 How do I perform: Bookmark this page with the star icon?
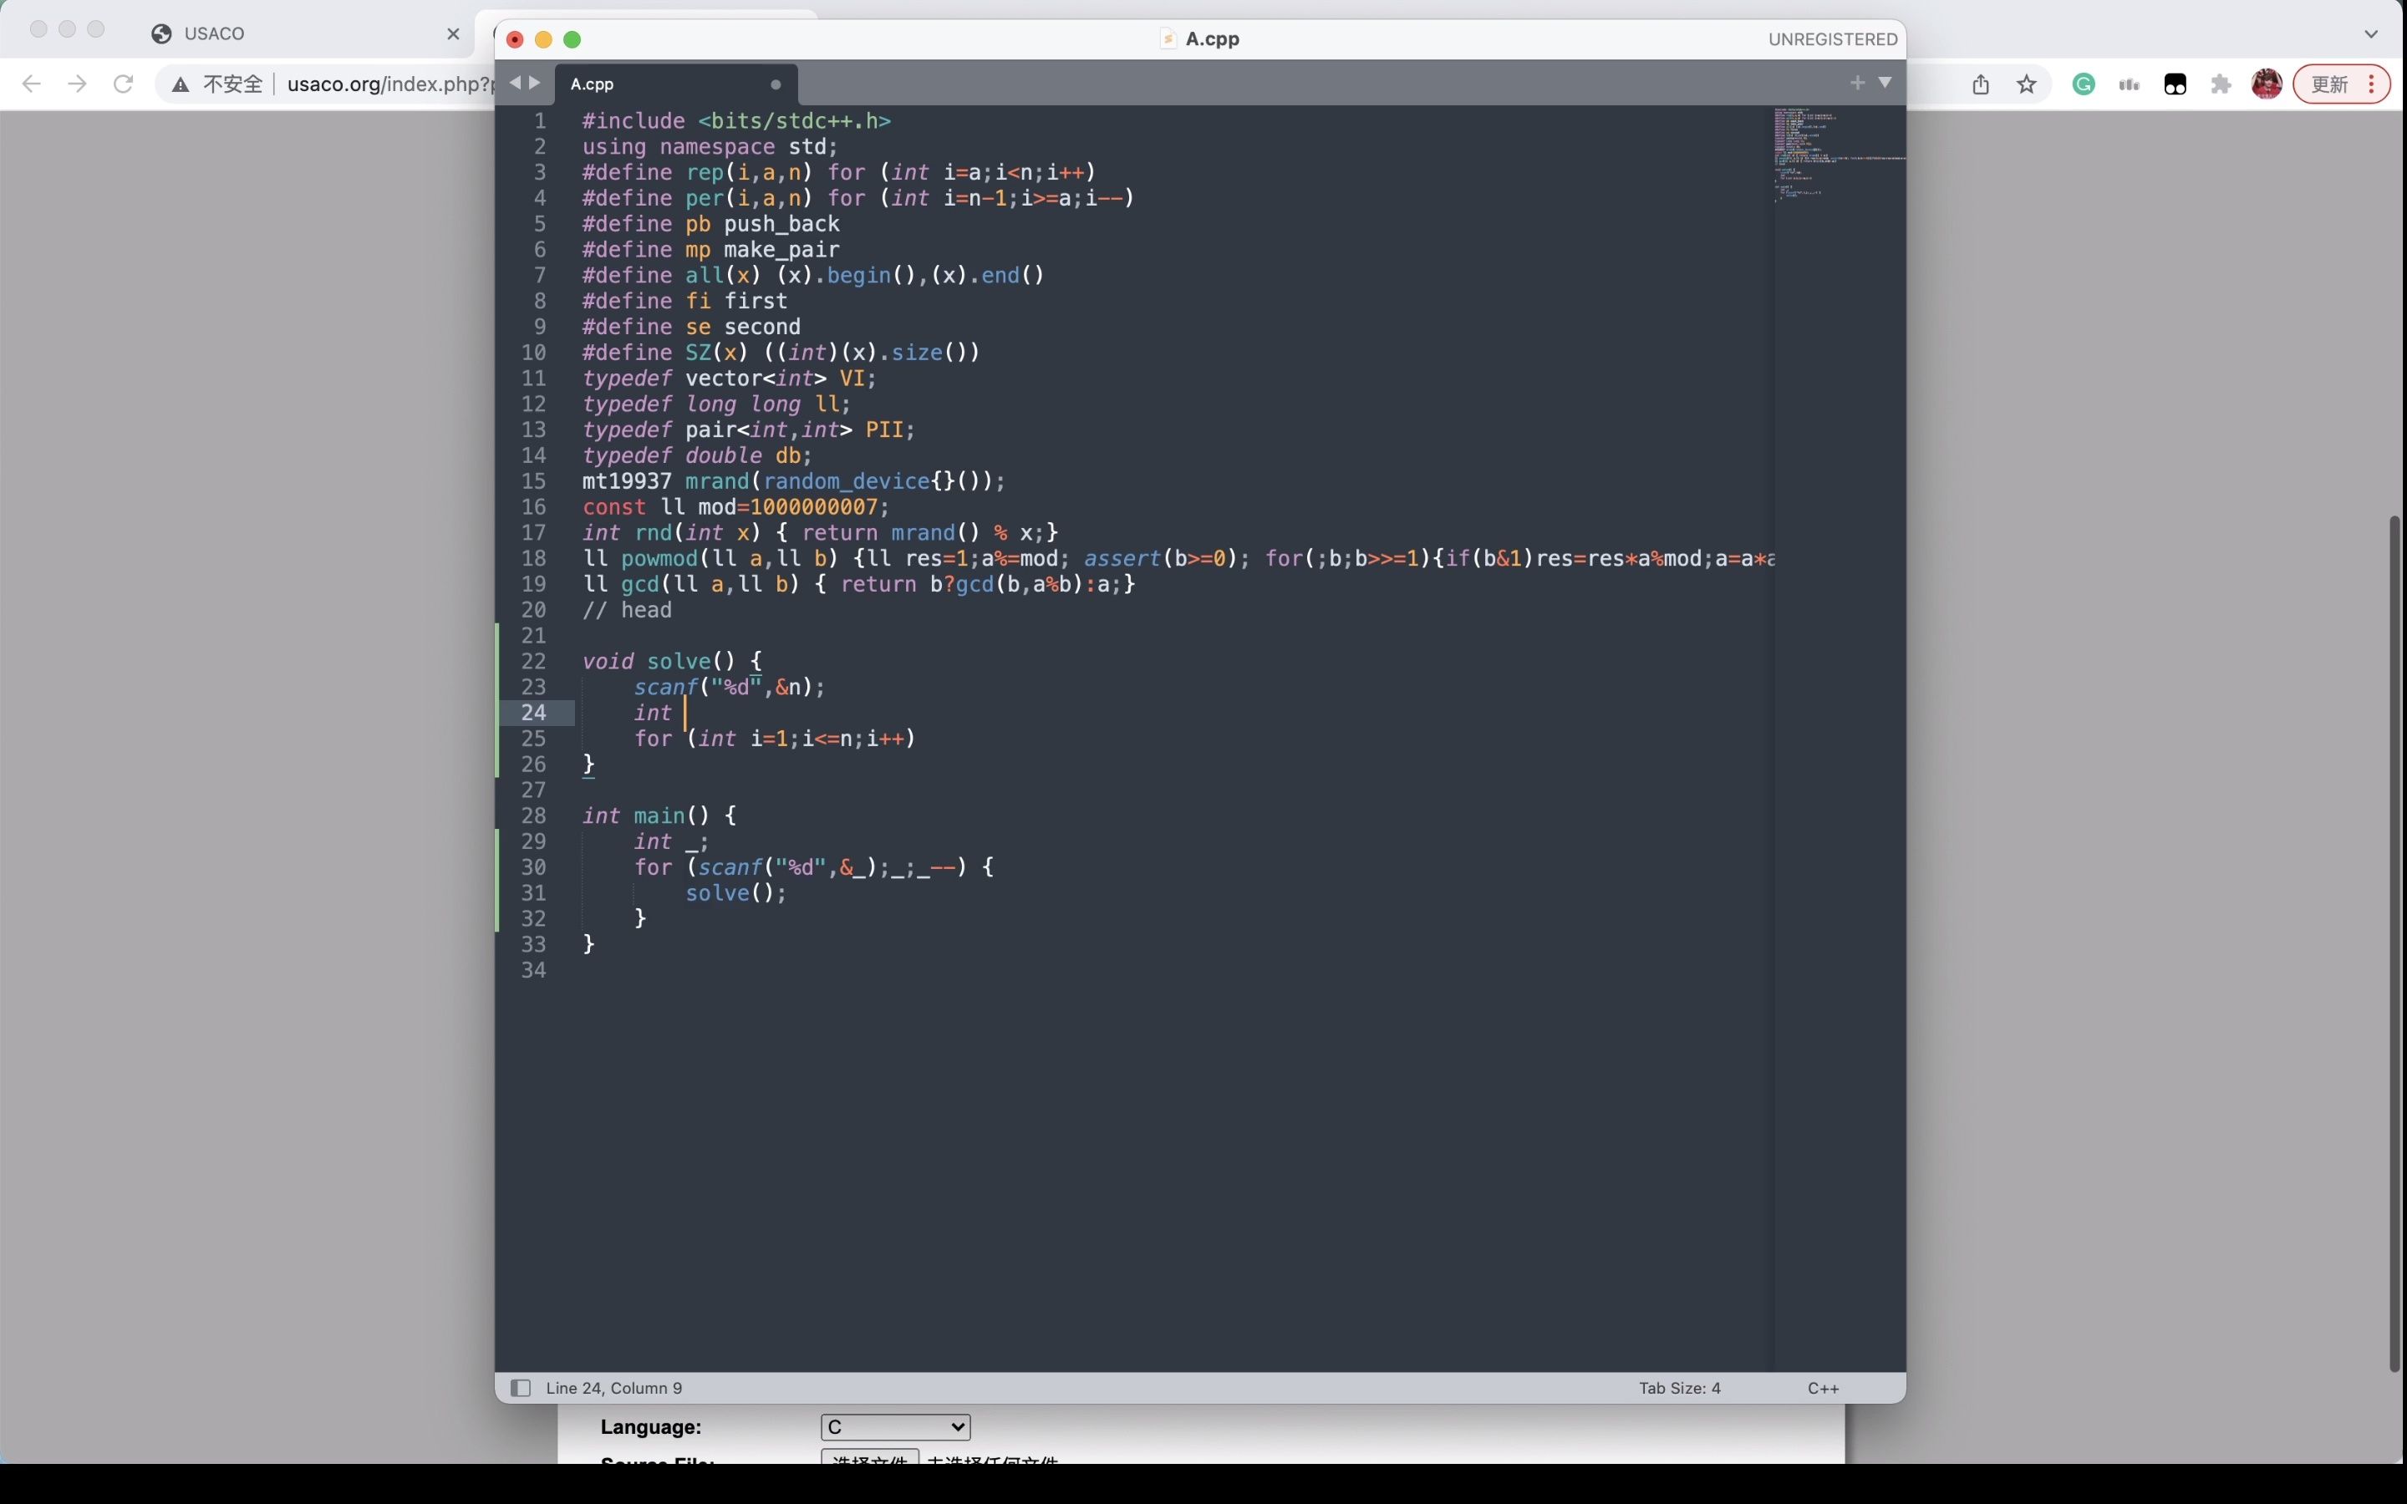(x=2026, y=84)
